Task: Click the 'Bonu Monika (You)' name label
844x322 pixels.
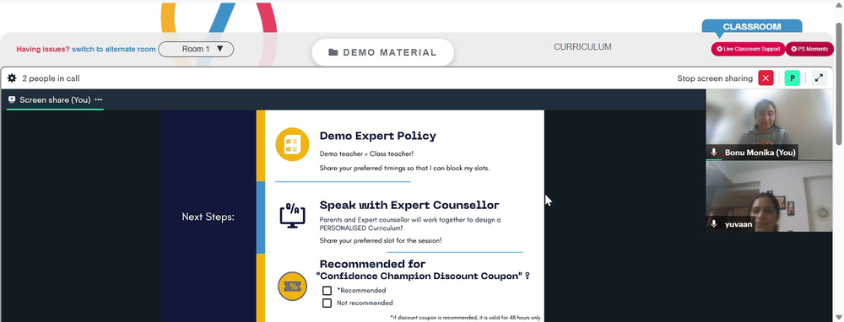Action: click(760, 153)
